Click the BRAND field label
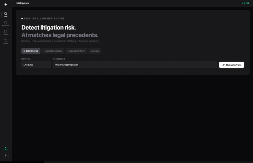The image size is (253, 163). 26,59
